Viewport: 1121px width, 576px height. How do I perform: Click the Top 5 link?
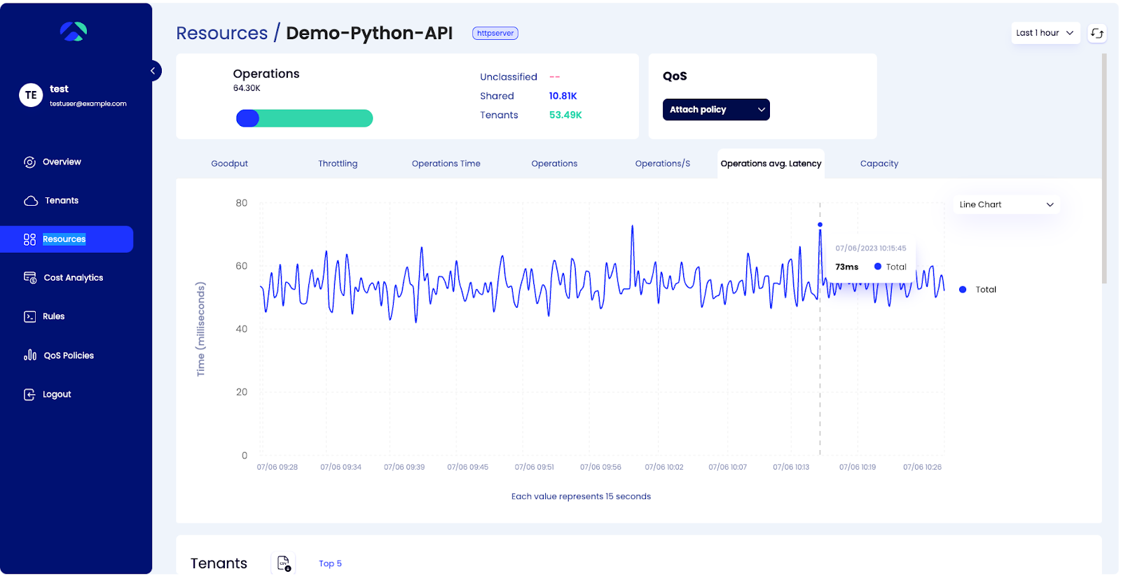tap(330, 563)
